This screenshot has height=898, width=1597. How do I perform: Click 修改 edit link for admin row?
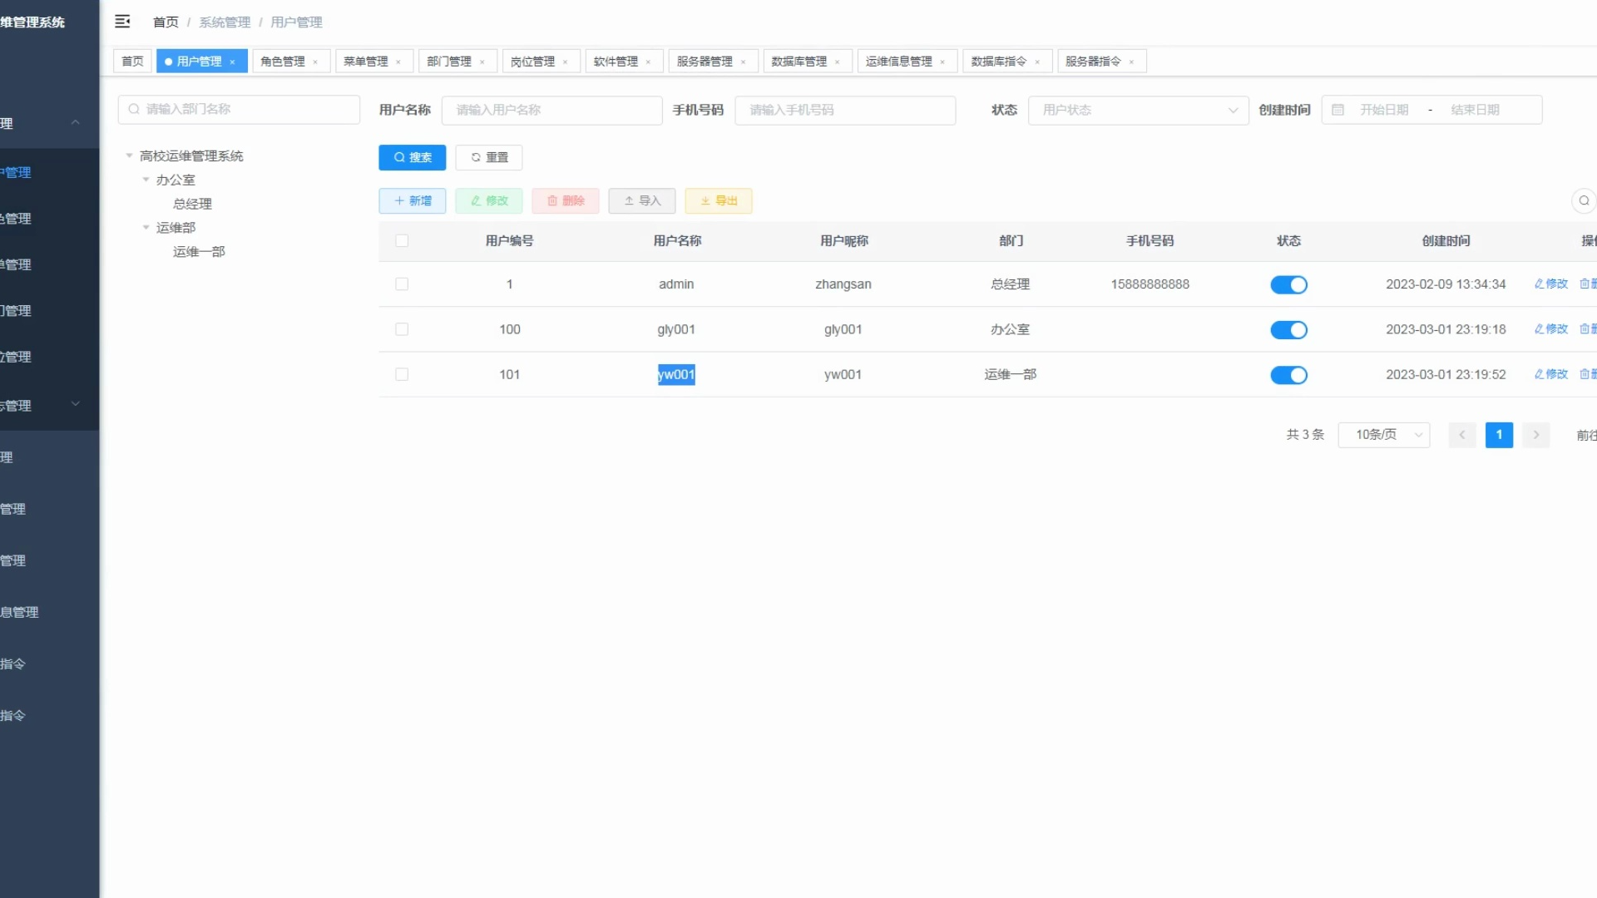pos(1551,284)
